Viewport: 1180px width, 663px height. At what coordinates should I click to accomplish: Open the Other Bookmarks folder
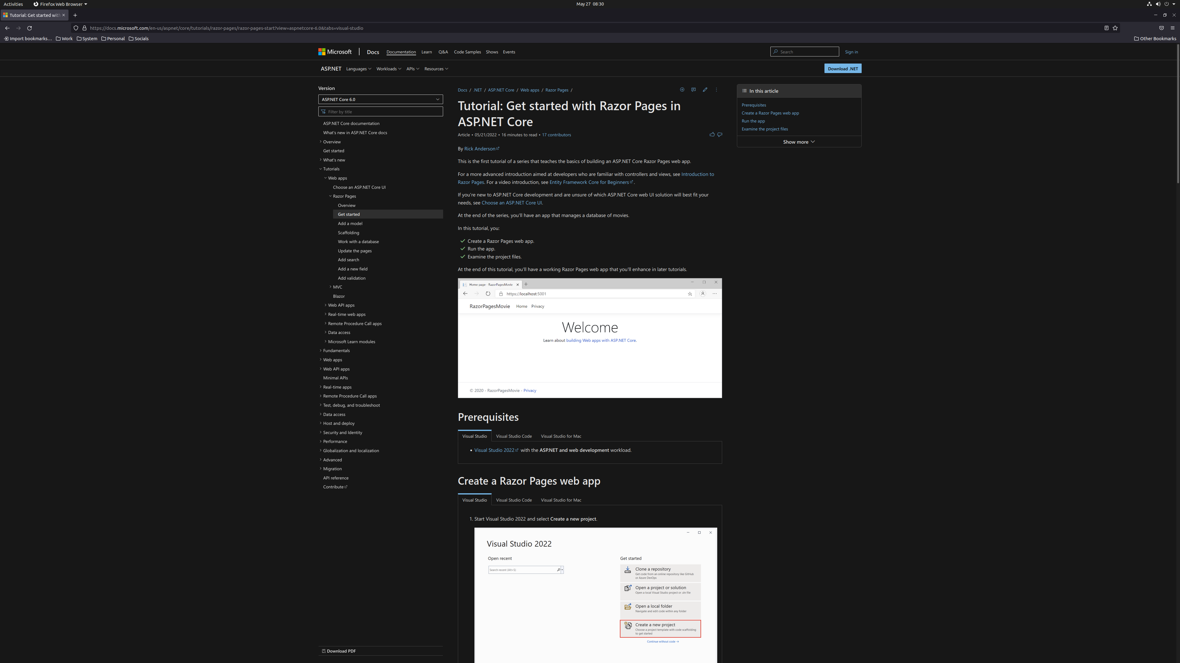pyautogui.click(x=1155, y=38)
